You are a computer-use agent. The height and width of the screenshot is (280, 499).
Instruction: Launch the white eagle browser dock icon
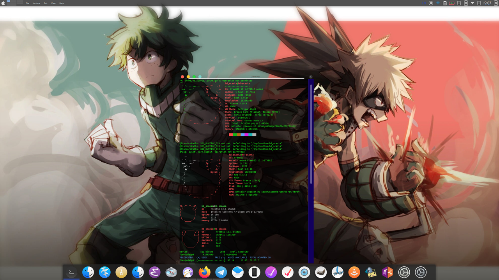coord(188,272)
